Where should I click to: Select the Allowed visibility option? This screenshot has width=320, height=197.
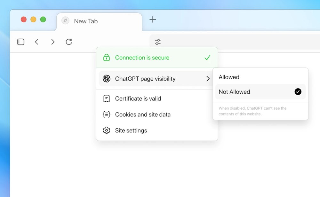point(229,77)
